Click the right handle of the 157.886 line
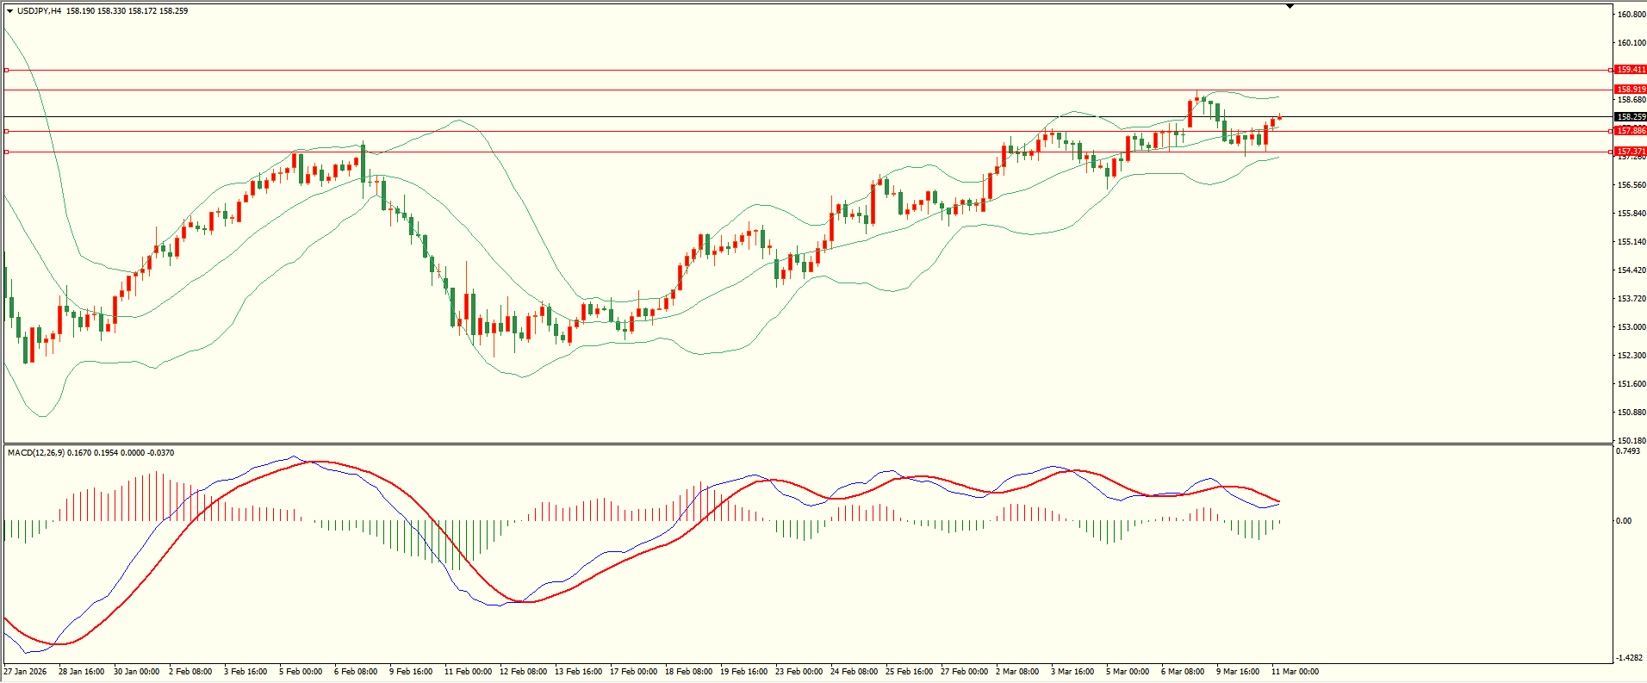The width and height of the screenshot is (1647, 683). coord(1611,131)
